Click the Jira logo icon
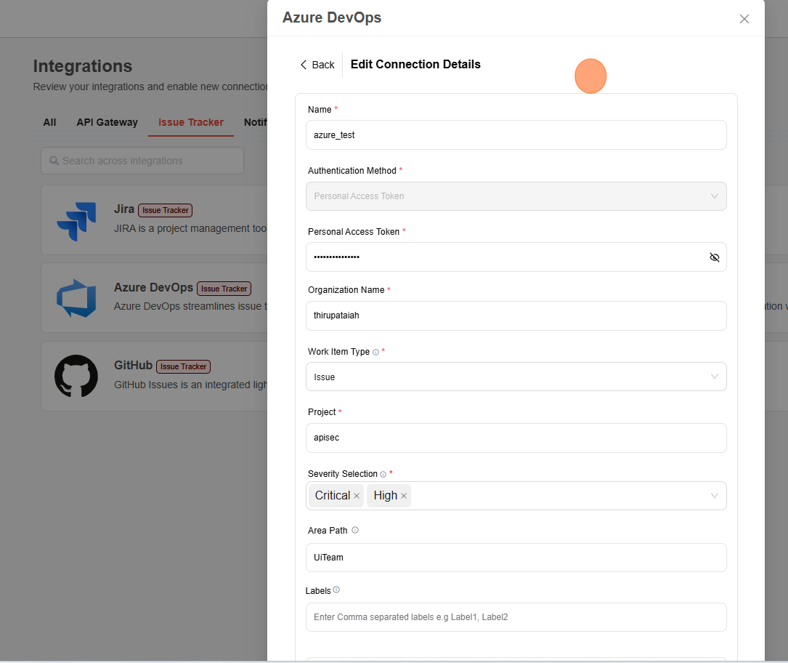Viewport: 788px width, 663px height. click(x=76, y=220)
